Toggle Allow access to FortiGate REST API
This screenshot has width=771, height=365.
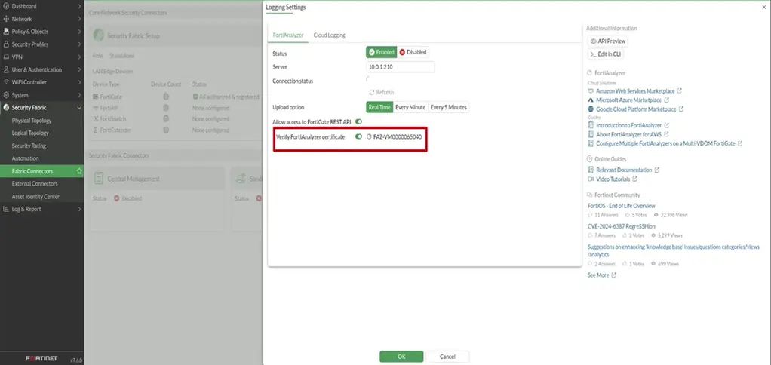click(358, 121)
